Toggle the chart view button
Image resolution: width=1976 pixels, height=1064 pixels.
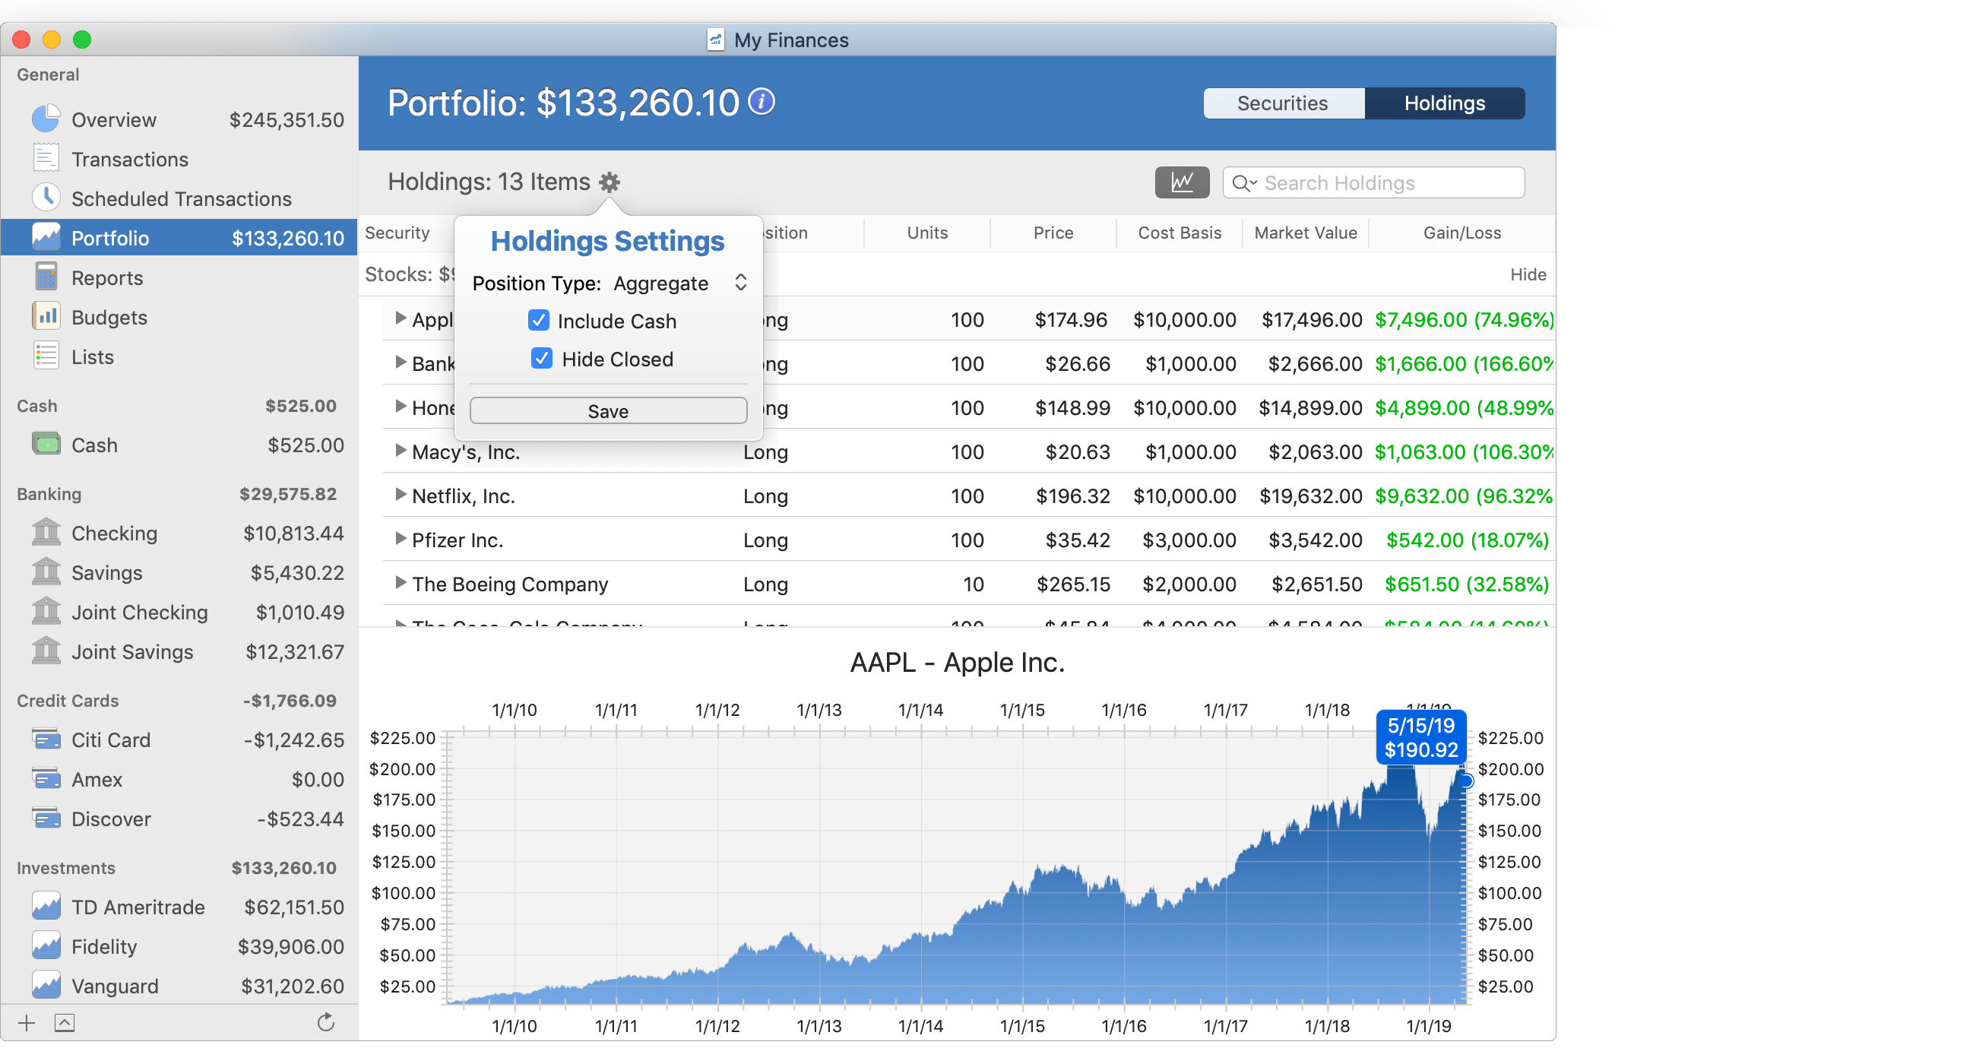1181,182
